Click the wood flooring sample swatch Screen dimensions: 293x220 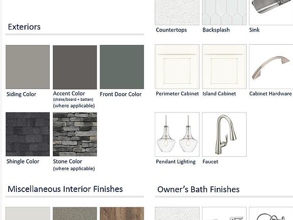(122, 213)
